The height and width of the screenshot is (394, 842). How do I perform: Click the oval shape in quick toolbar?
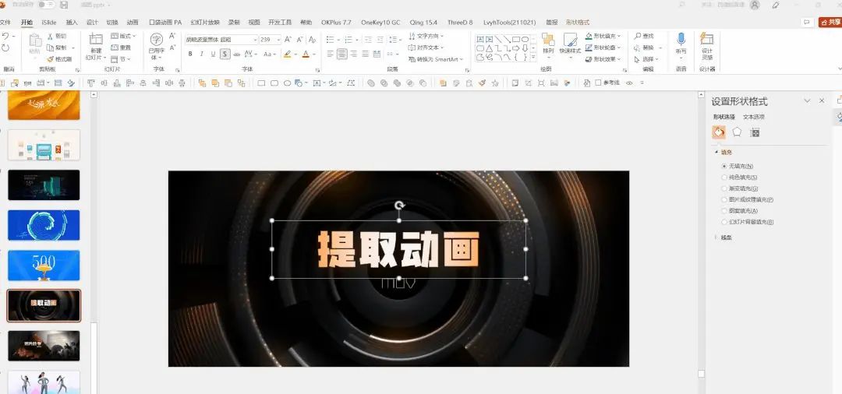[287, 83]
